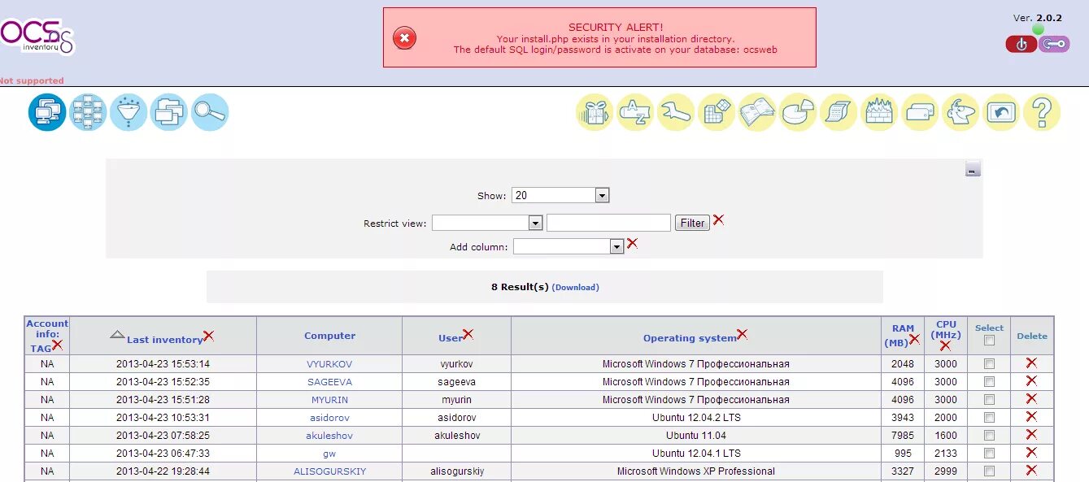
Task: Click the OCS Inventory logo
Action: [x=37, y=37]
